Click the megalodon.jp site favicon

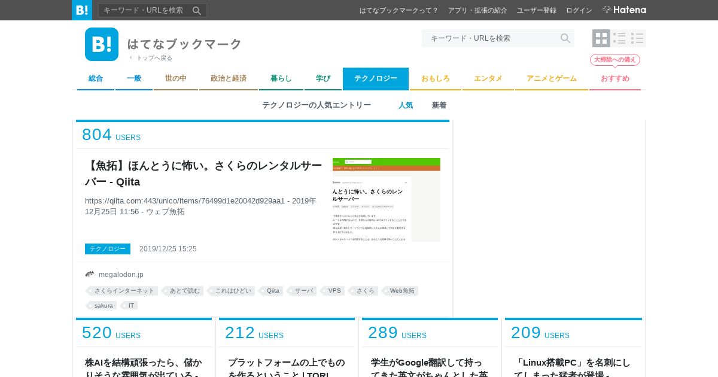click(90, 274)
